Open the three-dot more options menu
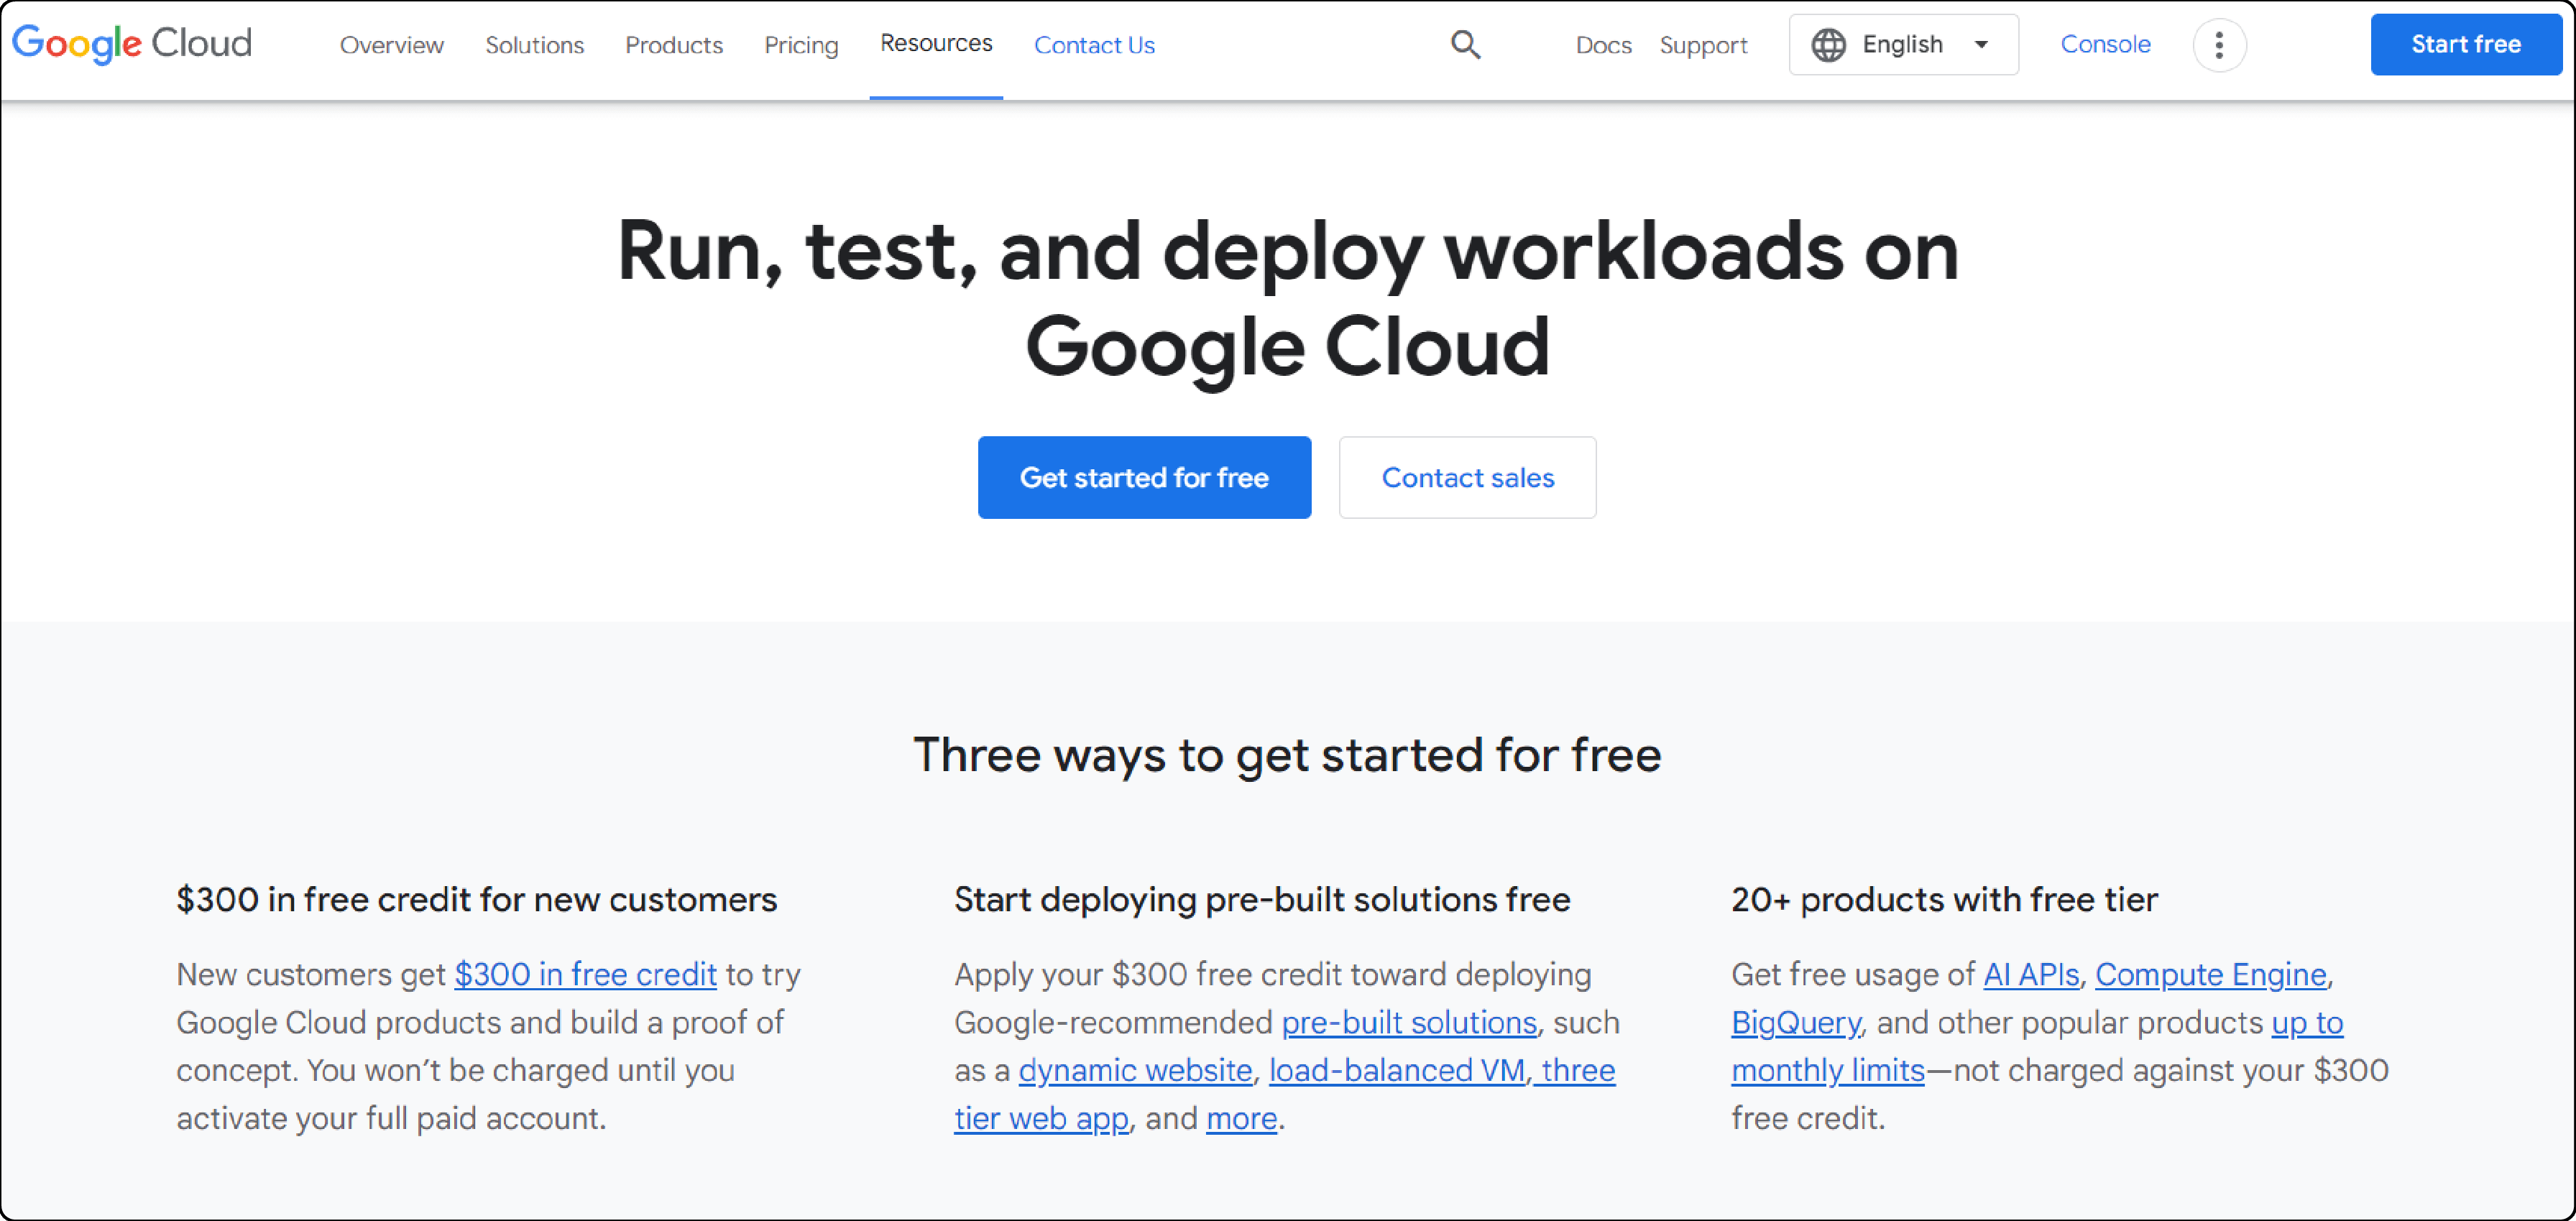The width and height of the screenshot is (2576, 1221). pos(2219,45)
